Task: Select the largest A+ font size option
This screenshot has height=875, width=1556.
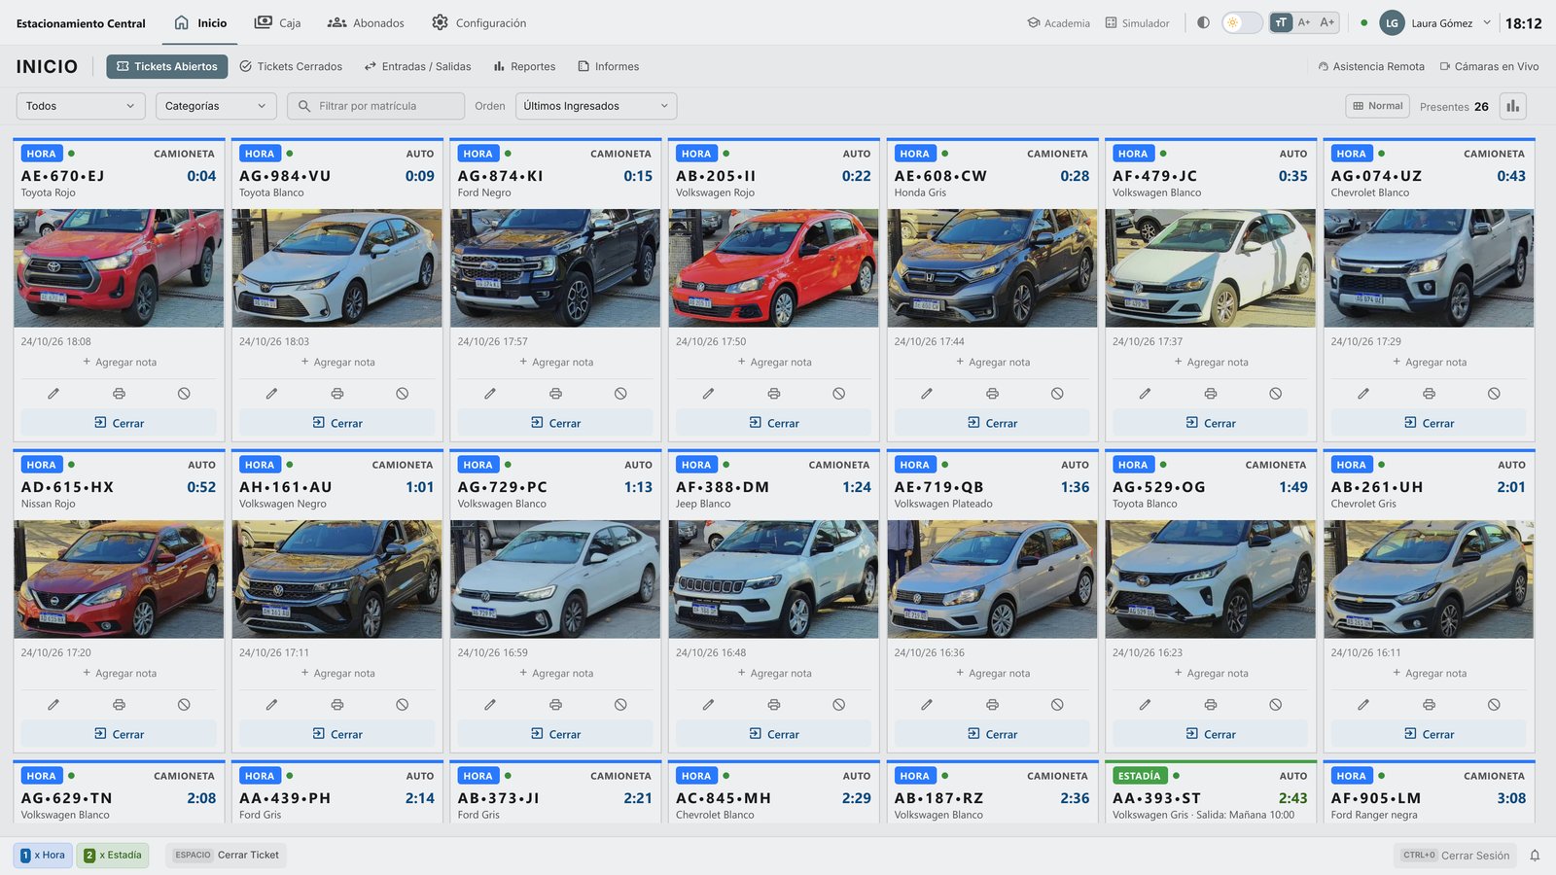Action: [x=1327, y=22]
